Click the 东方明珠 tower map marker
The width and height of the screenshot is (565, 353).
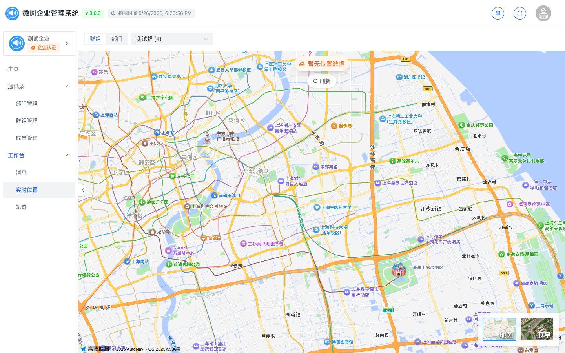tap(207, 137)
